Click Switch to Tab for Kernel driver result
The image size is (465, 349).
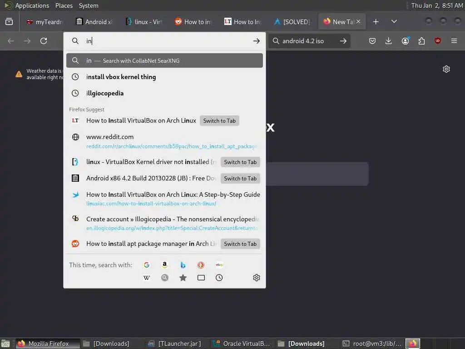(240, 162)
